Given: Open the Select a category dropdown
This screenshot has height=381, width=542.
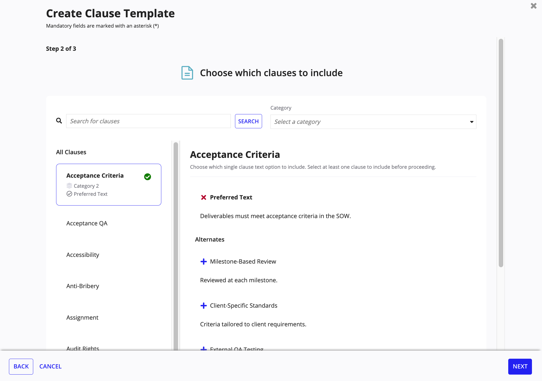Looking at the screenshot, I should 373,122.
